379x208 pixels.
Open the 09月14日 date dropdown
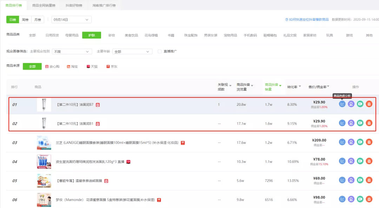tap(71, 20)
